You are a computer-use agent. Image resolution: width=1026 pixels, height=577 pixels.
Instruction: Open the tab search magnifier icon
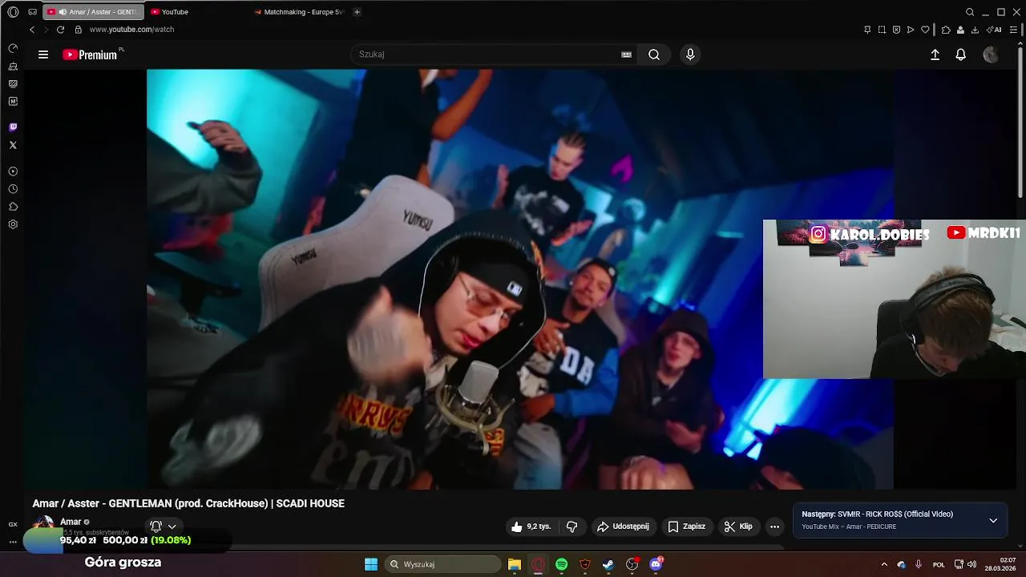tap(970, 12)
